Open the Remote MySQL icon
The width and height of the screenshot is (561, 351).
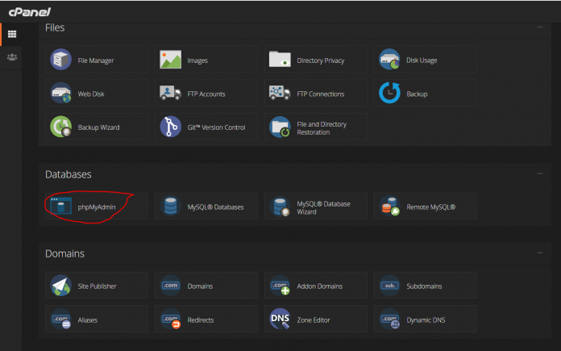tap(389, 206)
